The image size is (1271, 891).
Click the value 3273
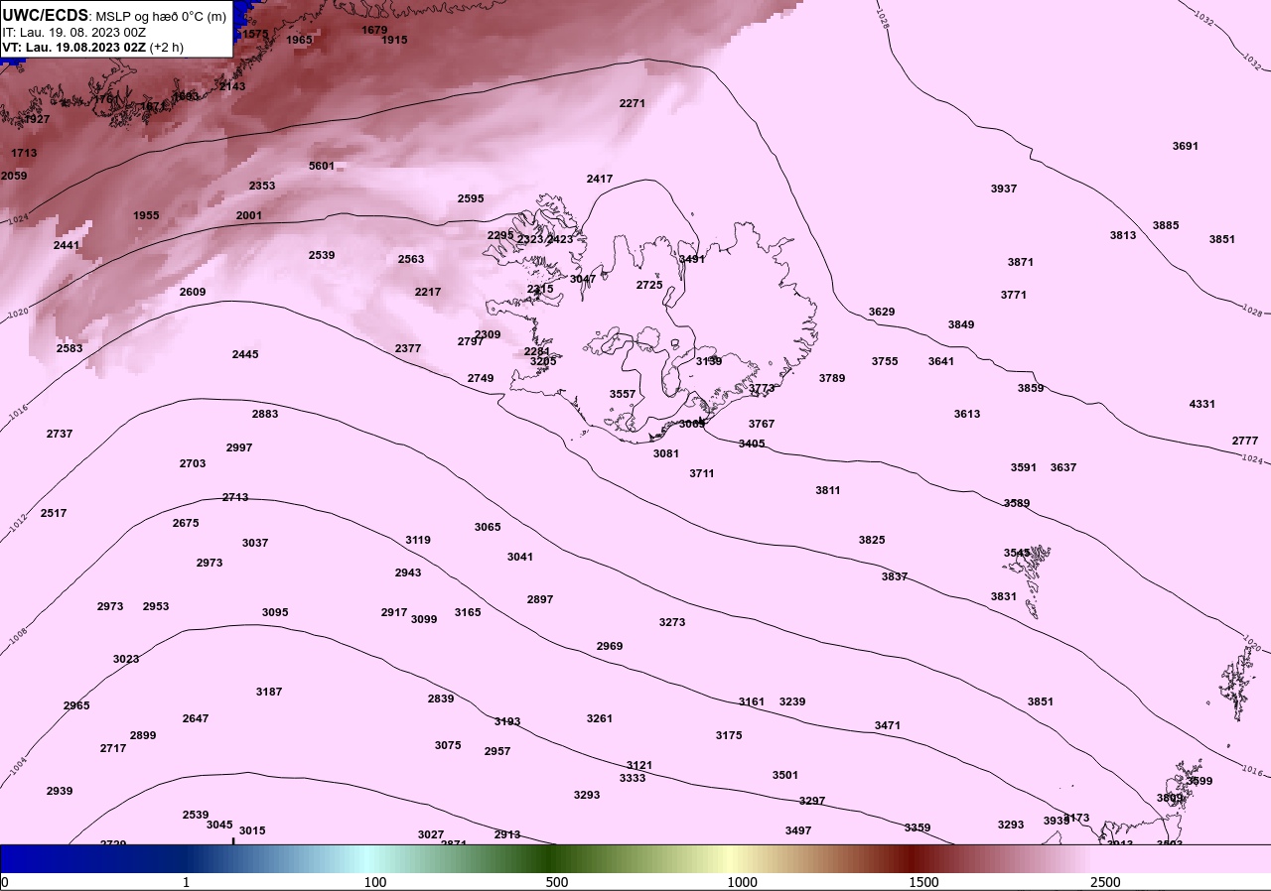tap(672, 622)
